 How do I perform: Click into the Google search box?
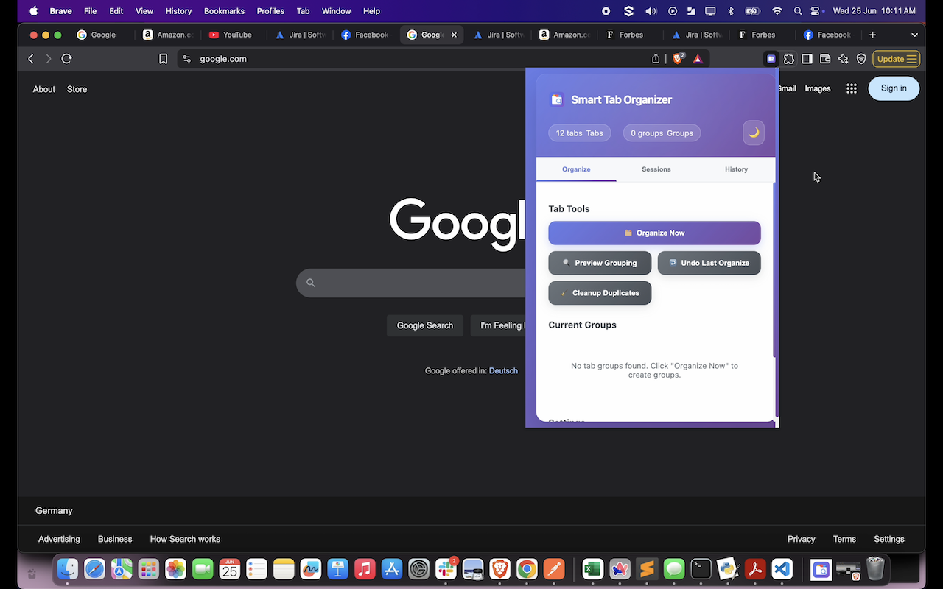(410, 283)
